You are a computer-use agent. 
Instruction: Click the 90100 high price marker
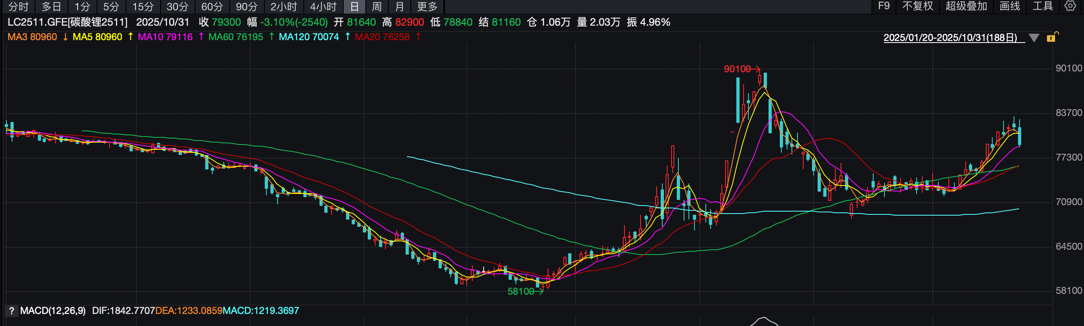tap(737, 69)
